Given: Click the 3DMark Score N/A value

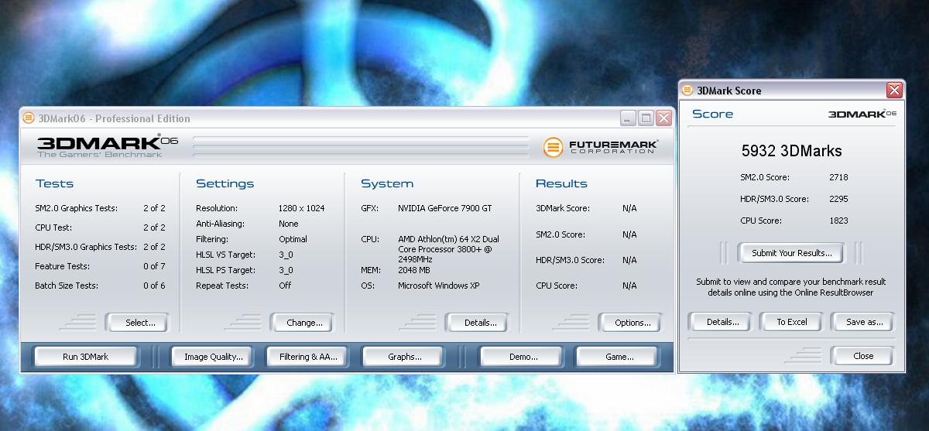Looking at the screenshot, I should pyautogui.click(x=629, y=208).
